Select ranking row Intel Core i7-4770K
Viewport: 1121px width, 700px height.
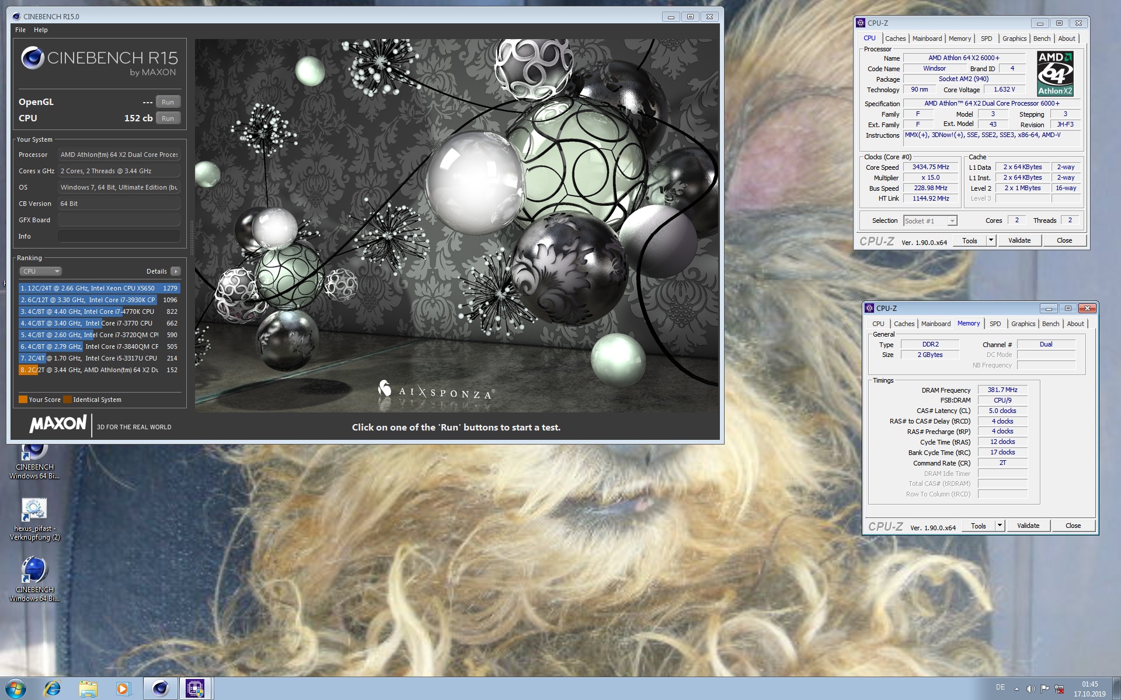[x=99, y=311]
